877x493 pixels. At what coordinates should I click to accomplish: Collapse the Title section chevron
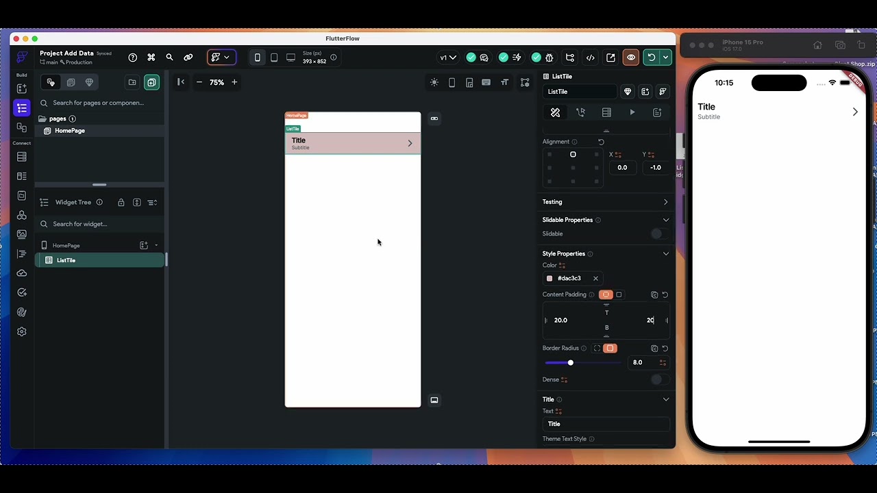[x=666, y=399]
